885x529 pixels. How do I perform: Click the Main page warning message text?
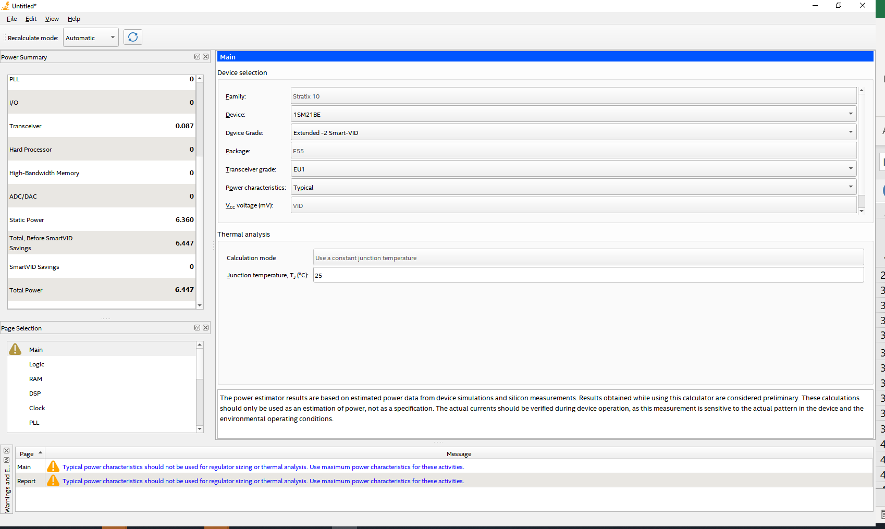(263, 466)
